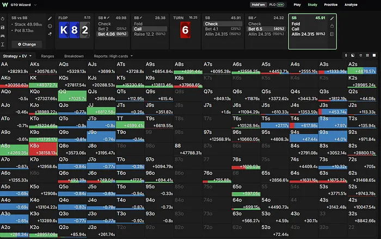Click the Change settings button
Screen dimensions: 381x239
(27, 45)
